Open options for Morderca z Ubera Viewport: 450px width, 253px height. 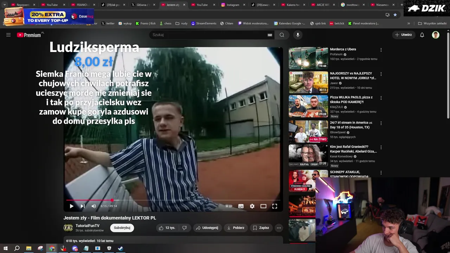click(x=381, y=50)
